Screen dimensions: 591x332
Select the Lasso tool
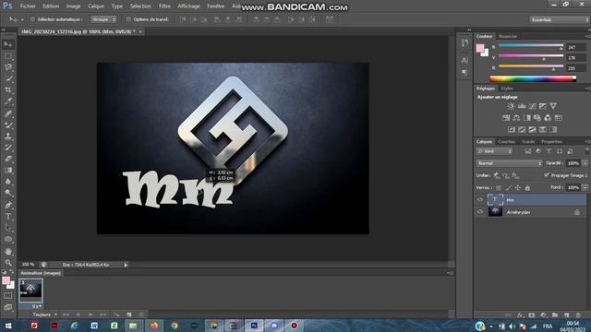[8, 67]
